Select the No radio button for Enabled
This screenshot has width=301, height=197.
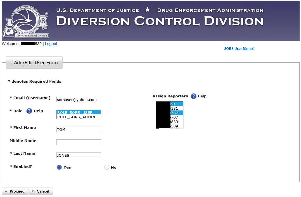pos(107,168)
